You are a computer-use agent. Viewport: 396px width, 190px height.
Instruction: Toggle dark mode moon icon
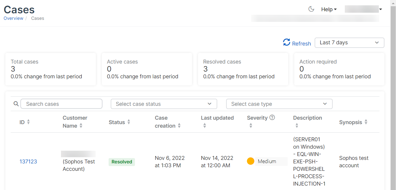[311, 9]
